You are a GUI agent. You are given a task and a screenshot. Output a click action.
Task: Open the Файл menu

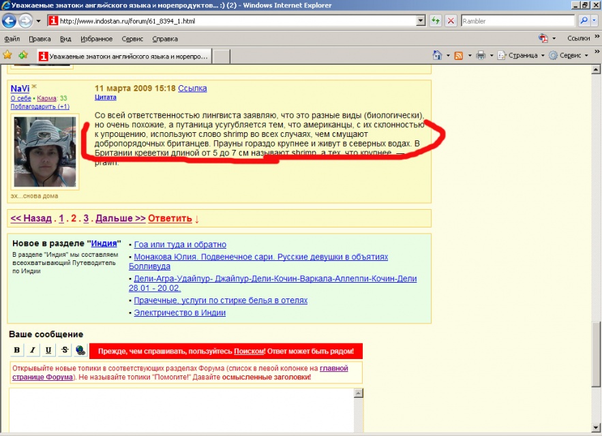click(x=12, y=39)
